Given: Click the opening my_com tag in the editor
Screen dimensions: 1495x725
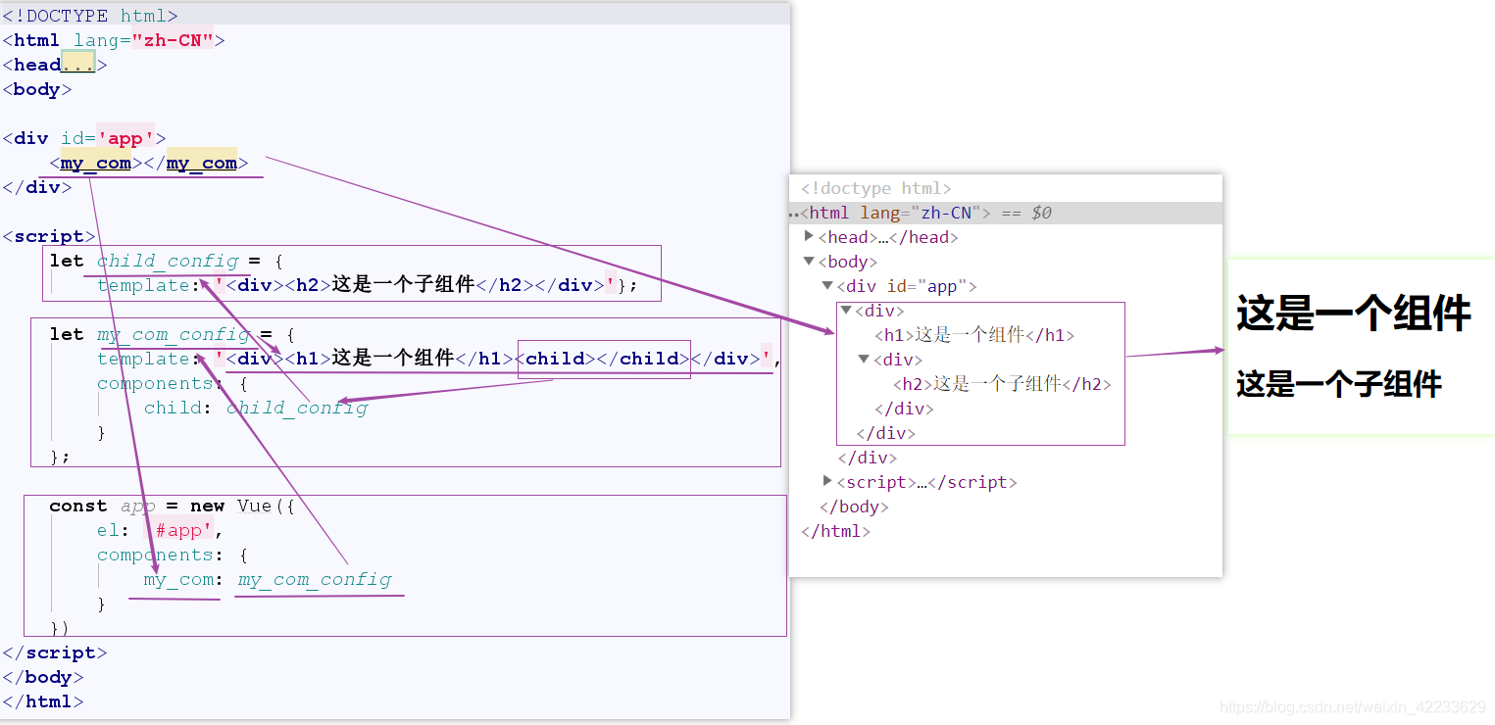Looking at the screenshot, I should (96, 163).
